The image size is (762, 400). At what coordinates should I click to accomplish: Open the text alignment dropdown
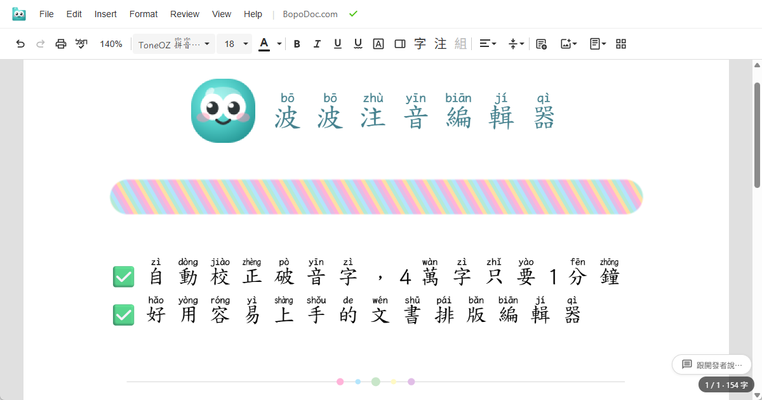(x=488, y=44)
